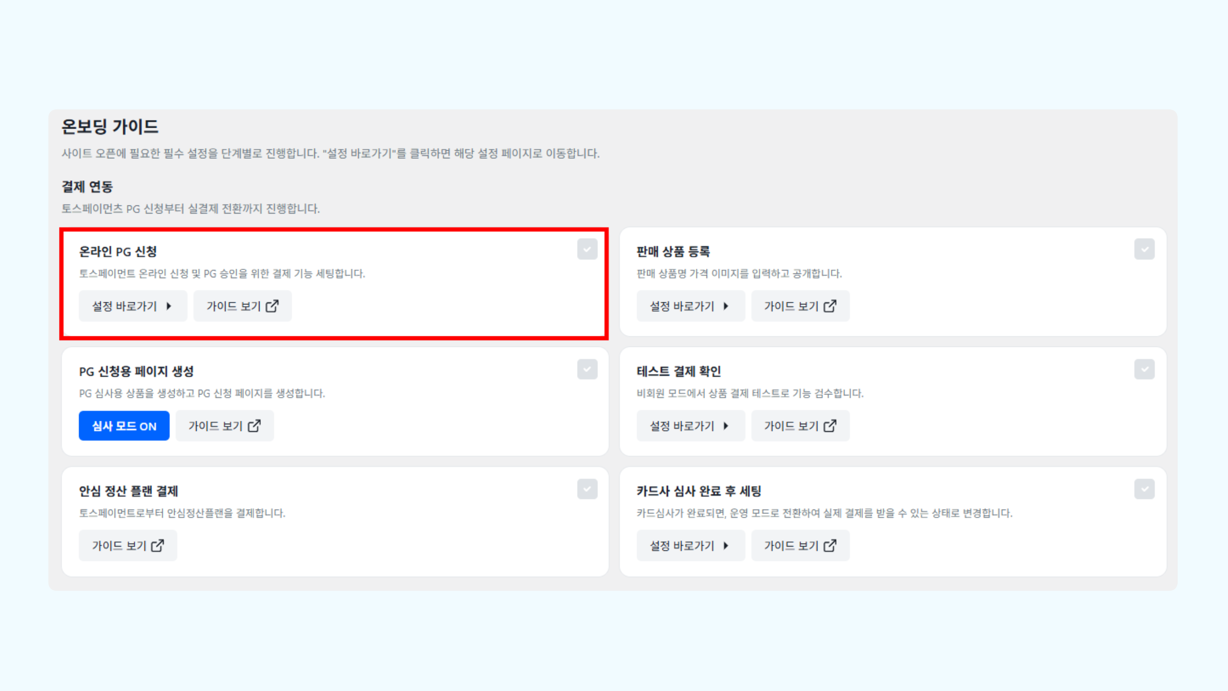Viewport: 1228px width, 691px height.
Task: Check the 온라인 PG 신청 completion box
Action: (x=587, y=250)
